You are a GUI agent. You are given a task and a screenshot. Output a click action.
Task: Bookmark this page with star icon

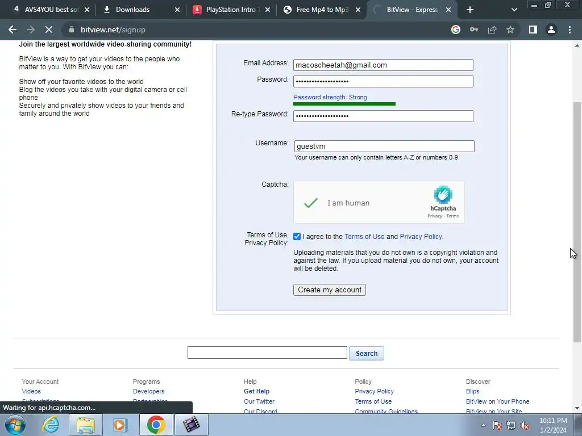tap(510, 30)
